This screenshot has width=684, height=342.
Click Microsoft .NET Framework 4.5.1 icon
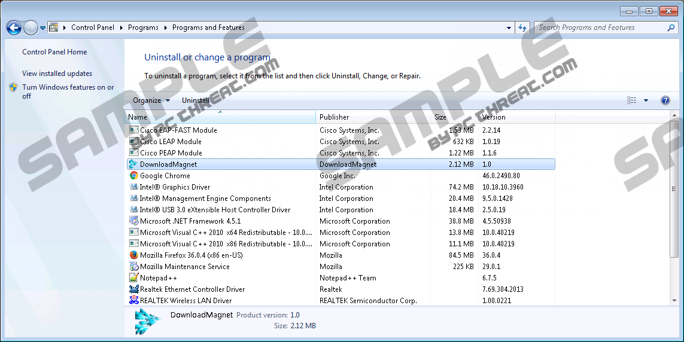point(134,221)
